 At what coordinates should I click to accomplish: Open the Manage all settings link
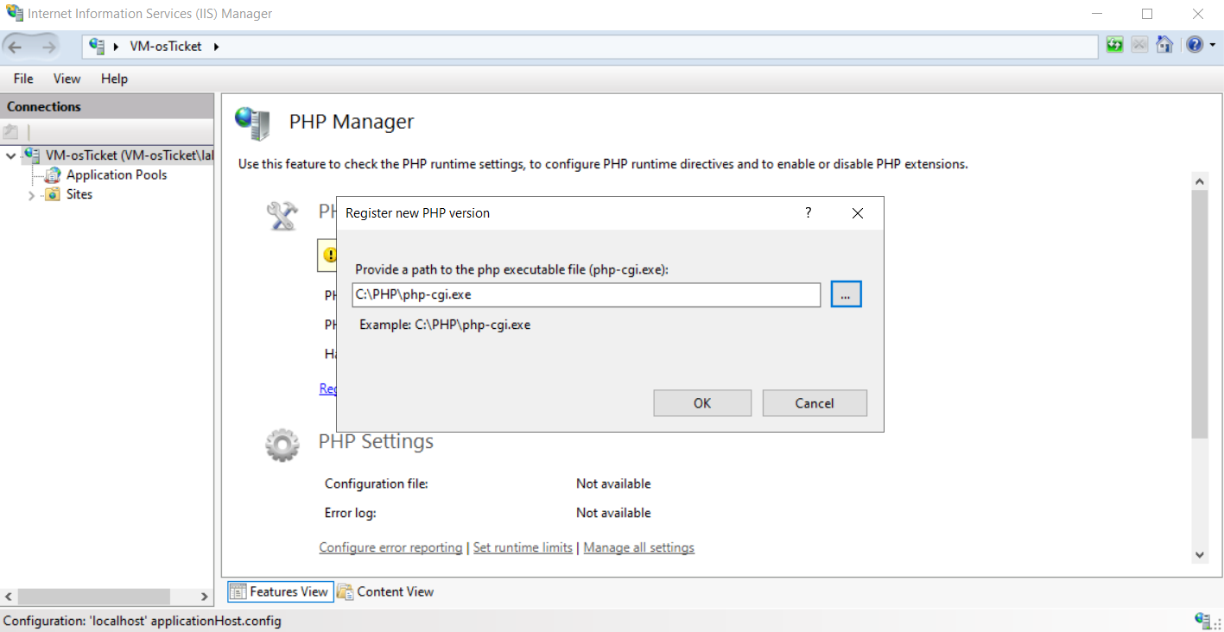click(639, 547)
